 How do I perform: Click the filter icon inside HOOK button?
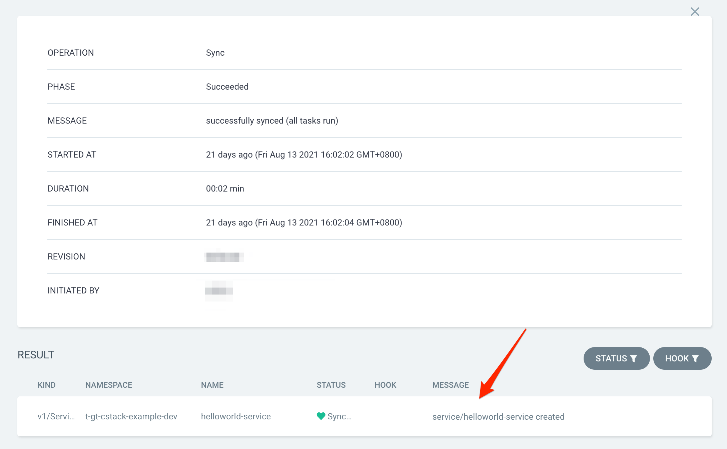coord(696,358)
